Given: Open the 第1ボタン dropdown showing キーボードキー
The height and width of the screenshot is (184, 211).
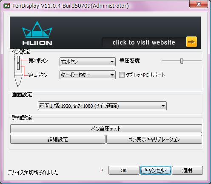Looking at the screenshot, I should (x=88, y=75).
